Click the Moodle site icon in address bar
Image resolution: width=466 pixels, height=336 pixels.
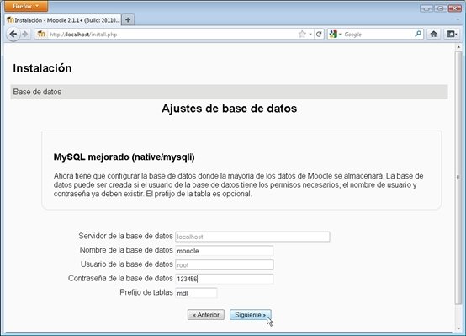coord(41,35)
